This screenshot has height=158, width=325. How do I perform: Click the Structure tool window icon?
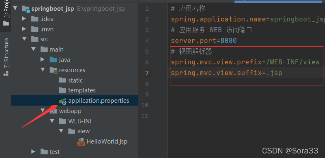pos(6,73)
